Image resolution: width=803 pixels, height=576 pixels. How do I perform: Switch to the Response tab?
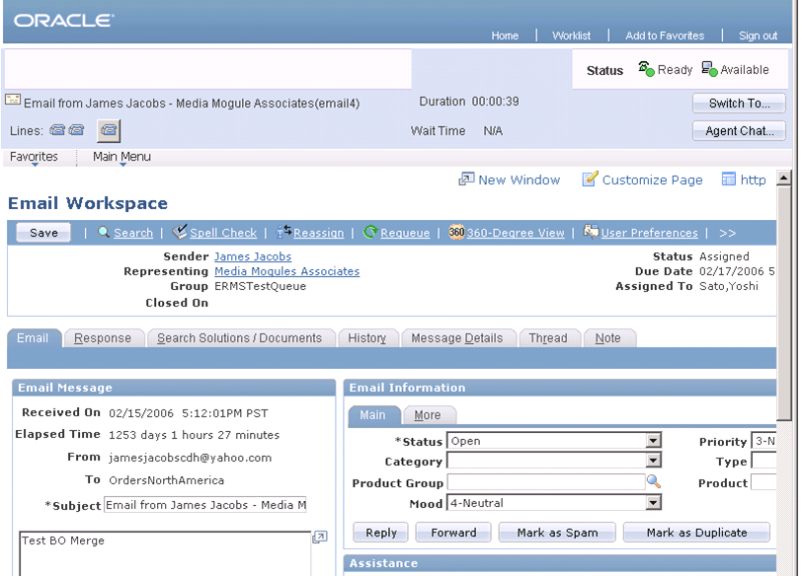click(x=103, y=337)
